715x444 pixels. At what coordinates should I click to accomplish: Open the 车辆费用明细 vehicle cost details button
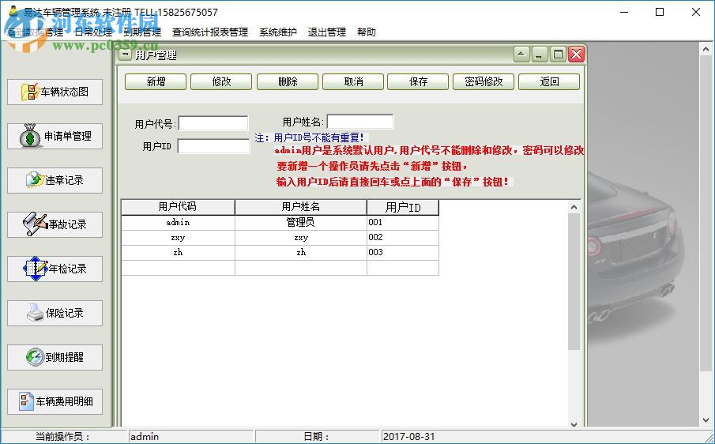(55, 401)
